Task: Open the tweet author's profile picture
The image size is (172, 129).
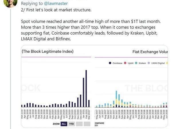Action: [x=11, y=2]
